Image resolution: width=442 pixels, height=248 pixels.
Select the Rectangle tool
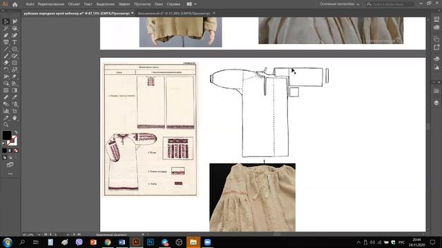pos(15,49)
